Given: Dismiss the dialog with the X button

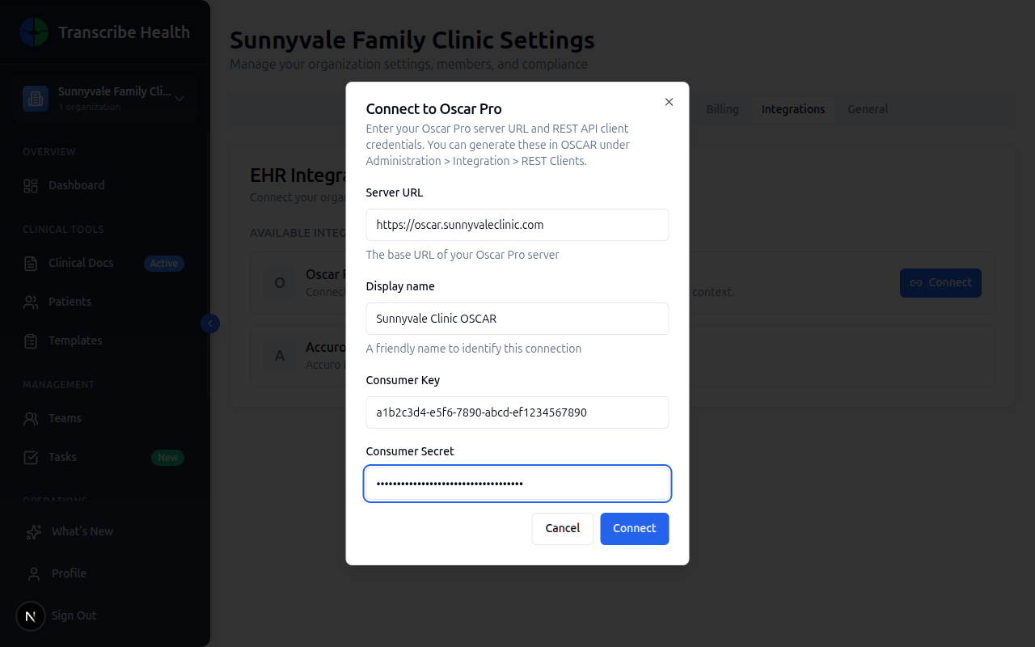Looking at the screenshot, I should click(669, 102).
